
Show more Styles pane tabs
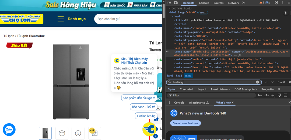pyautogui.click(x=279, y=89)
